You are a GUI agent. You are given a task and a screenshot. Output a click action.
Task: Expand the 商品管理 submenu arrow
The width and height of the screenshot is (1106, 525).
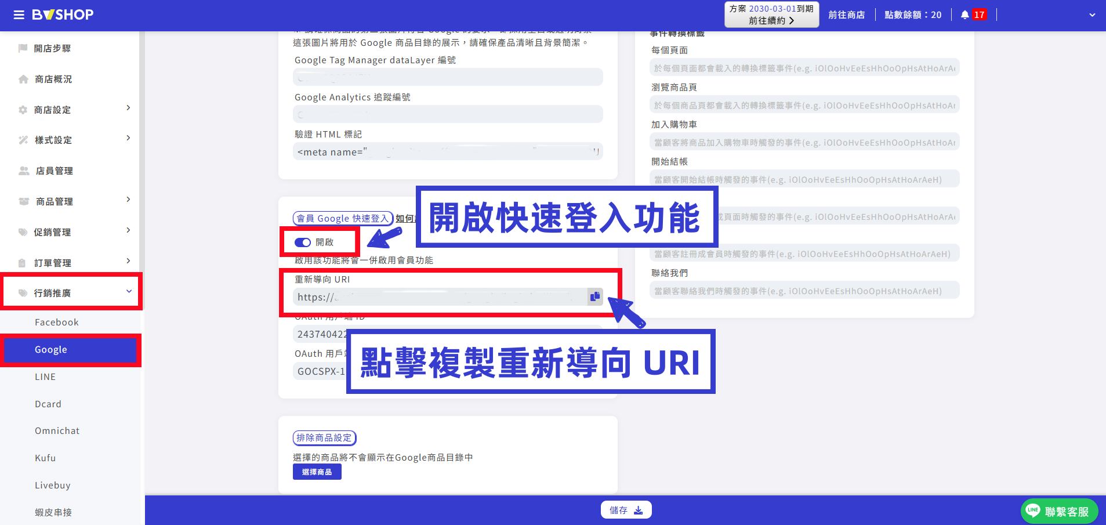[128, 200]
